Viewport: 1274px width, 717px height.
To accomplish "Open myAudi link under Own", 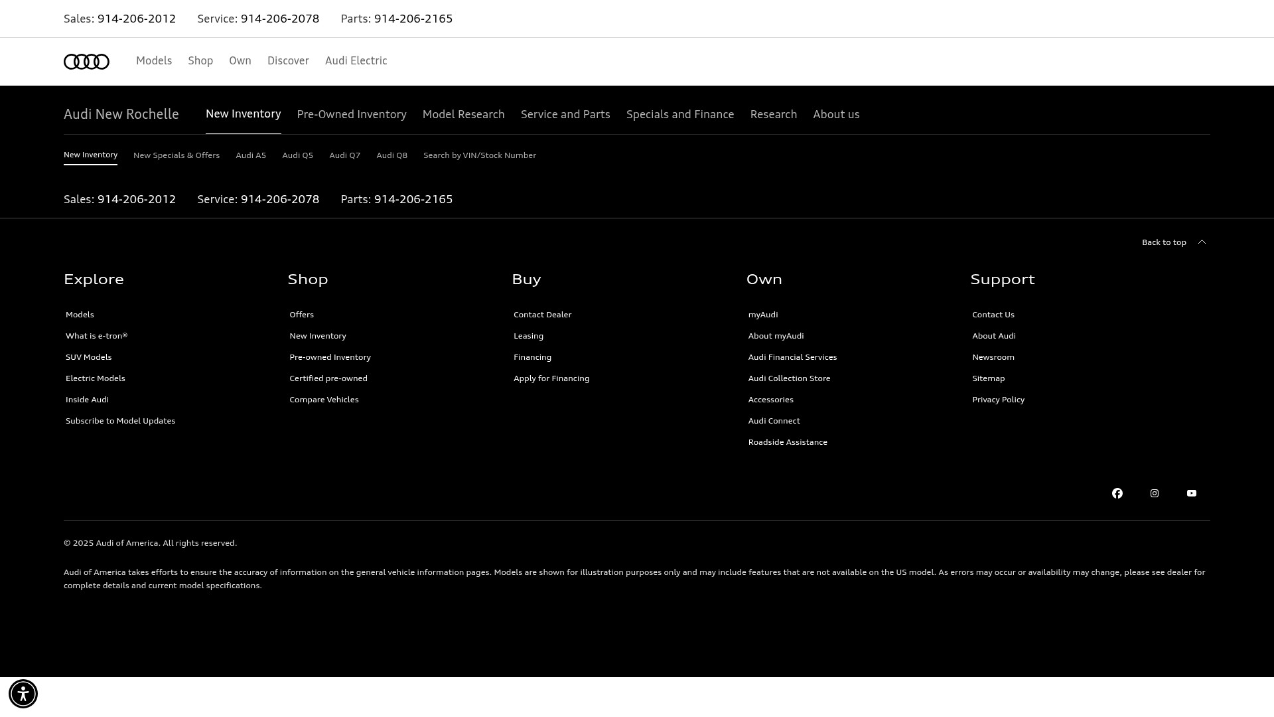I will (762, 315).
